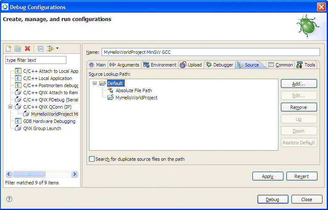Viewport: 328px width, 210px height.
Task: Click the type filter text field
Action: (x=36, y=60)
